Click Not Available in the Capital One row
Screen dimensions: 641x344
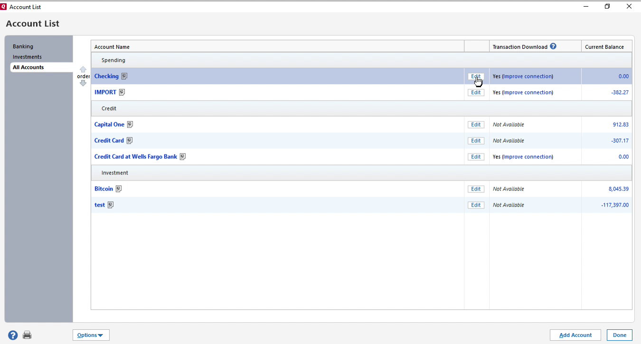coord(509,125)
